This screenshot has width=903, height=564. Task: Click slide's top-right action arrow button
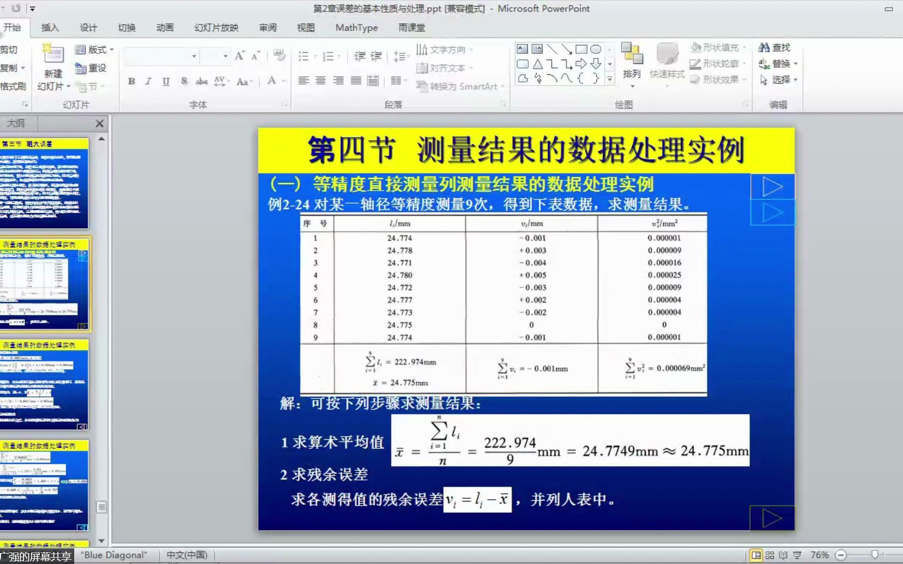point(772,186)
